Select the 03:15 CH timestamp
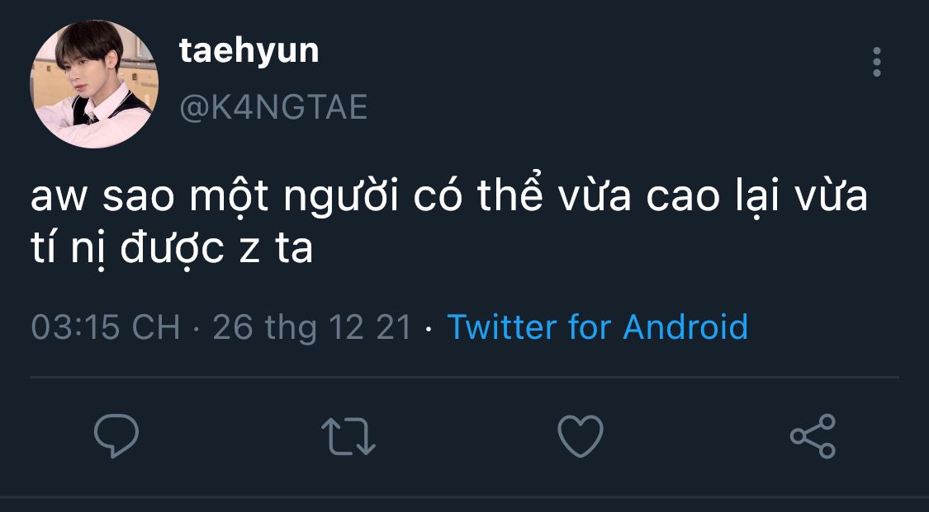Screen dimensions: 929x512 pyautogui.click(x=106, y=327)
